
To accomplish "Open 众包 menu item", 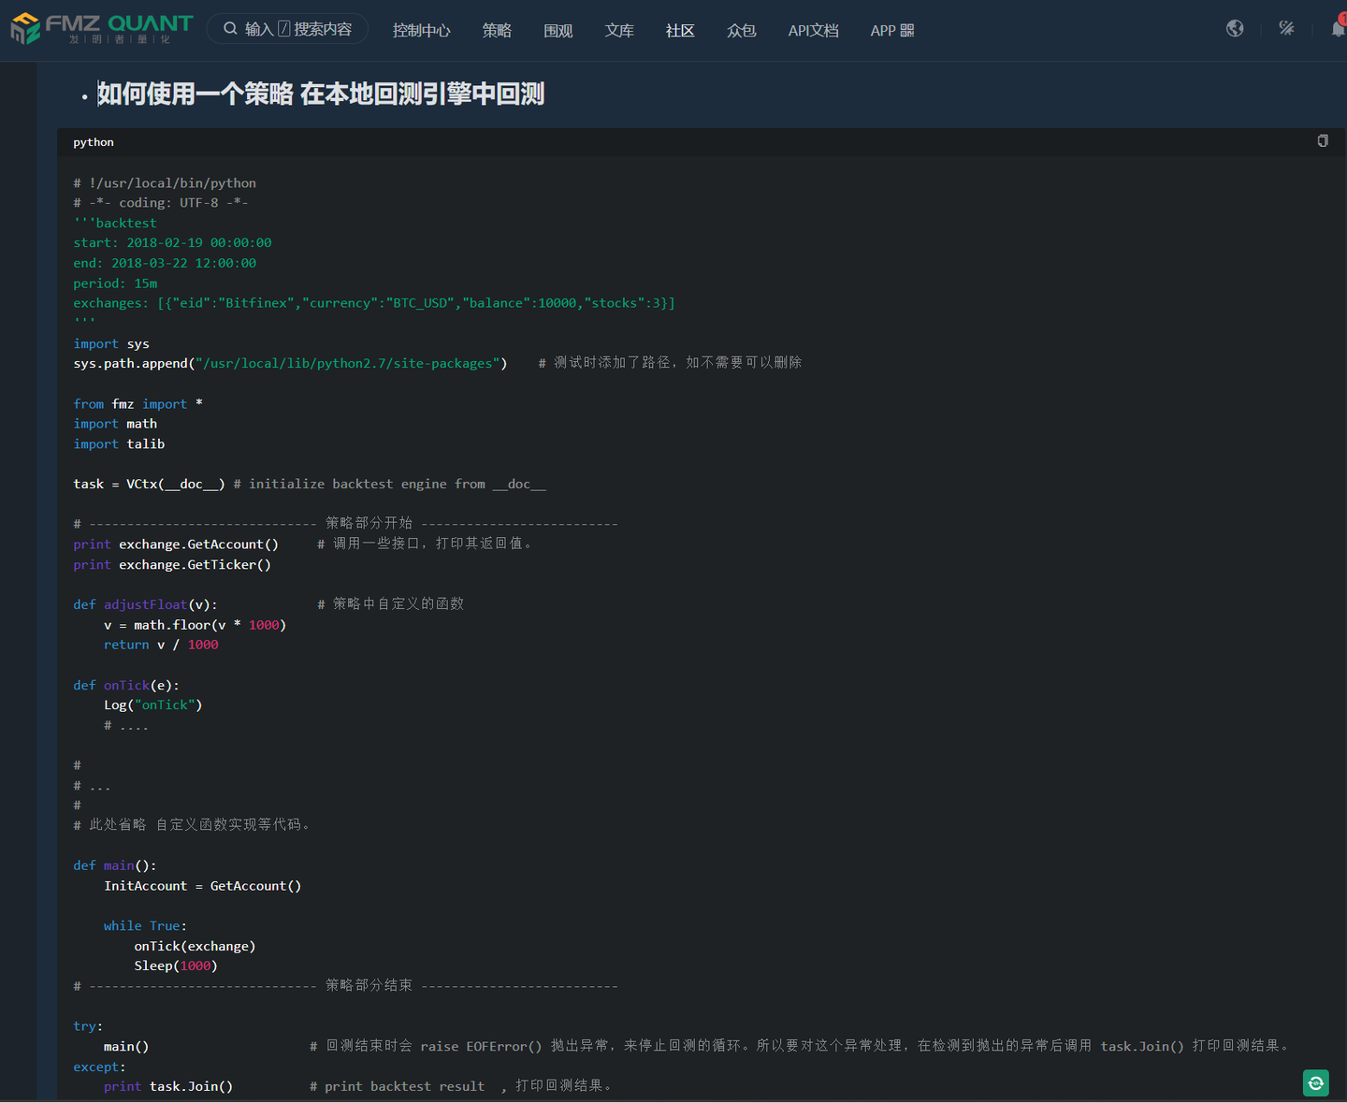I will click(742, 31).
